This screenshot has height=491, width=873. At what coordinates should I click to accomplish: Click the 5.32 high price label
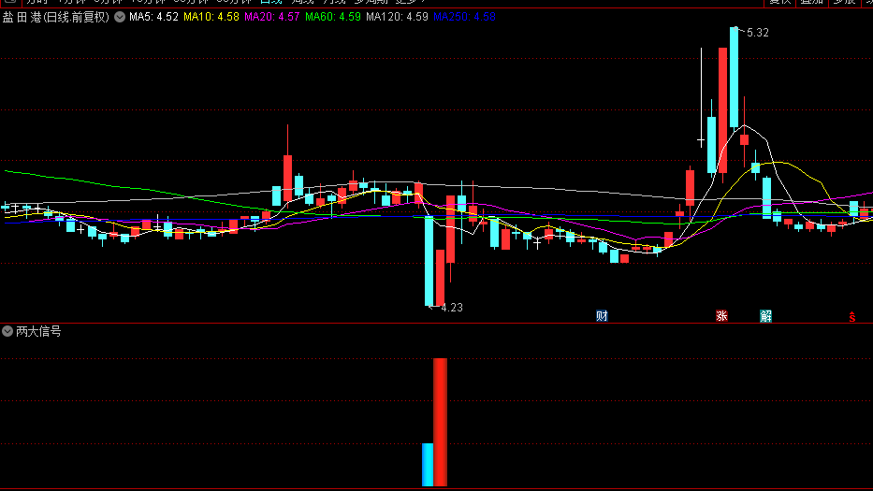click(x=757, y=33)
